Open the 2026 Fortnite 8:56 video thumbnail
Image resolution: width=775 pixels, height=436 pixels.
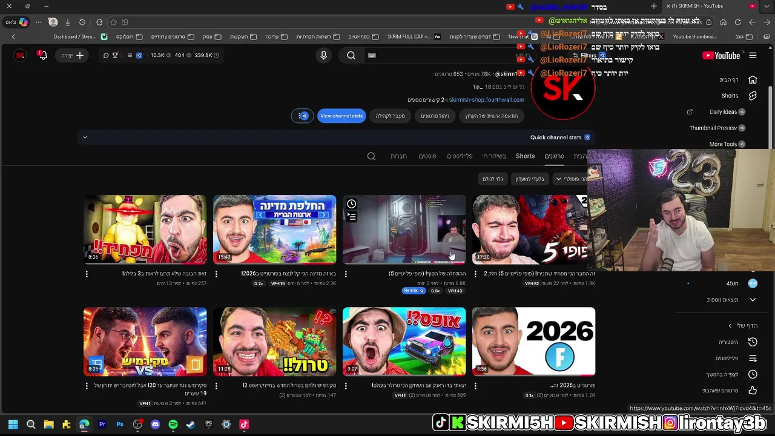(534, 342)
